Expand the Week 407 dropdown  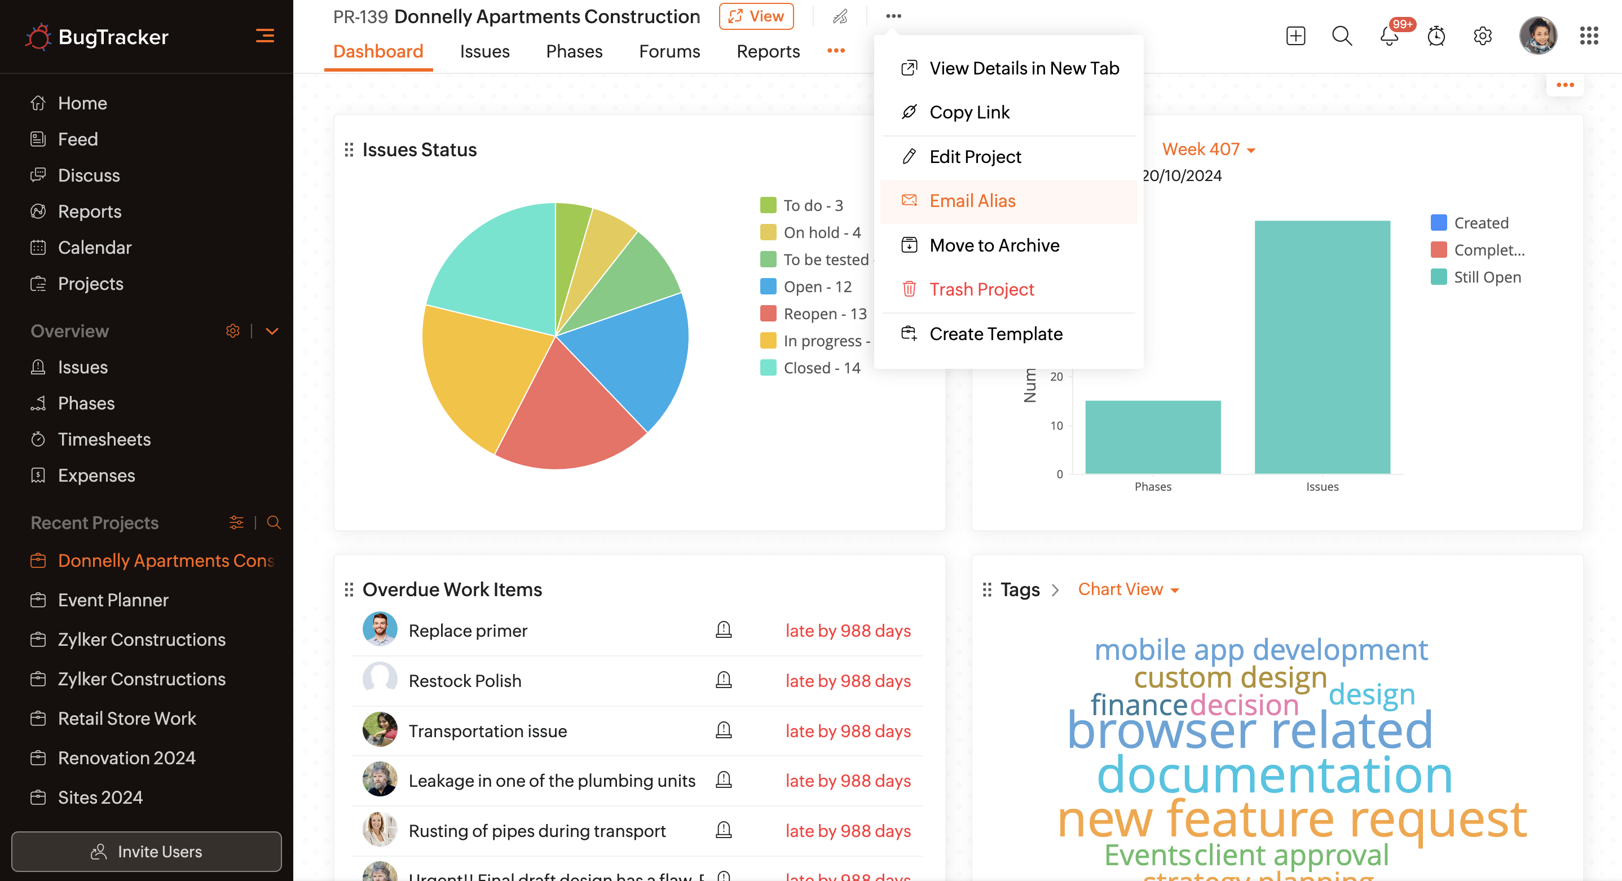pyautogui.click(x=1207, y=149)
